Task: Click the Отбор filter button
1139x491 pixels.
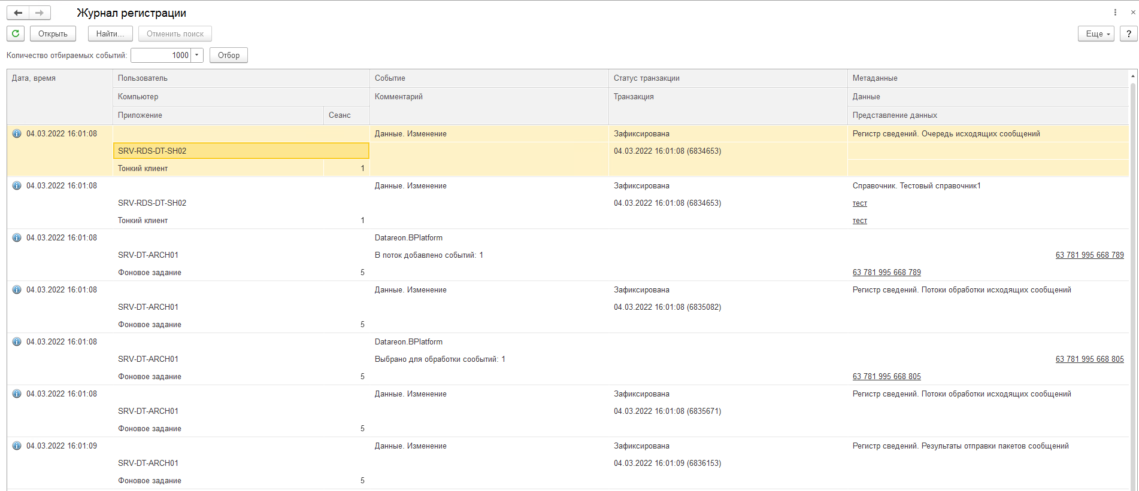Action: point(228,55)
